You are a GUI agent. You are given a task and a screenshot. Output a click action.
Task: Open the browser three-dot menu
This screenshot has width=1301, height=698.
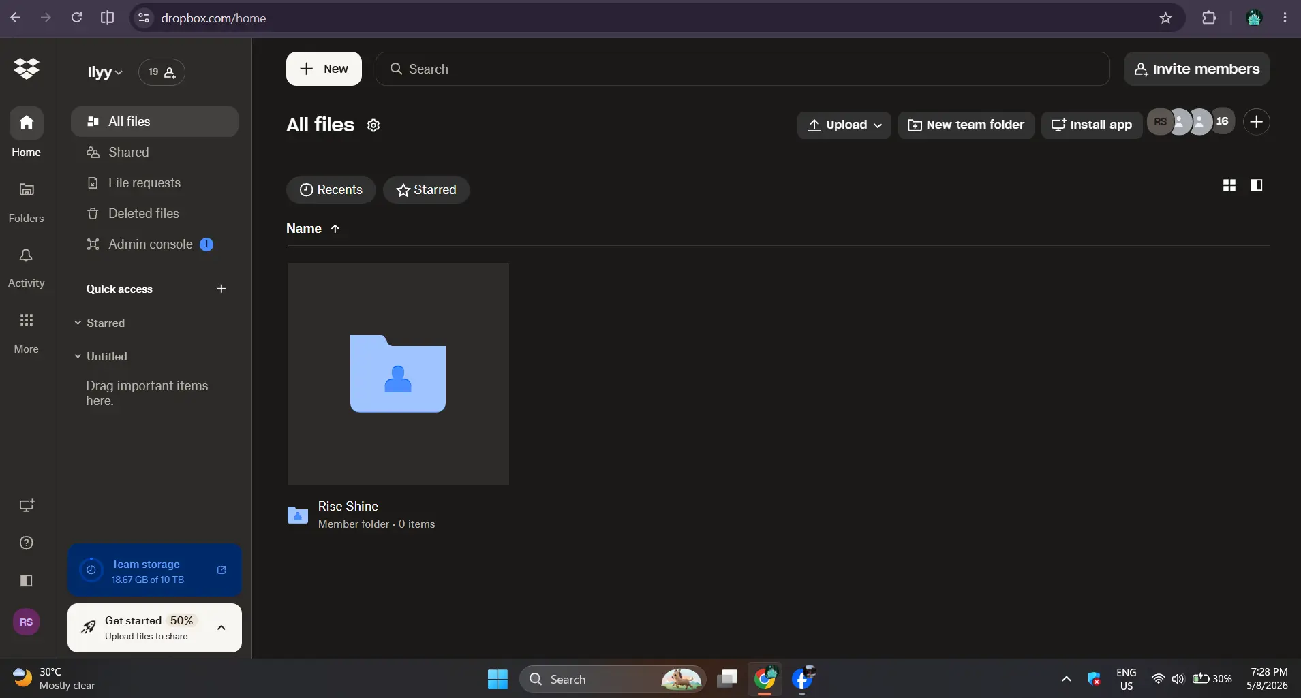(x=1285, y=18)
